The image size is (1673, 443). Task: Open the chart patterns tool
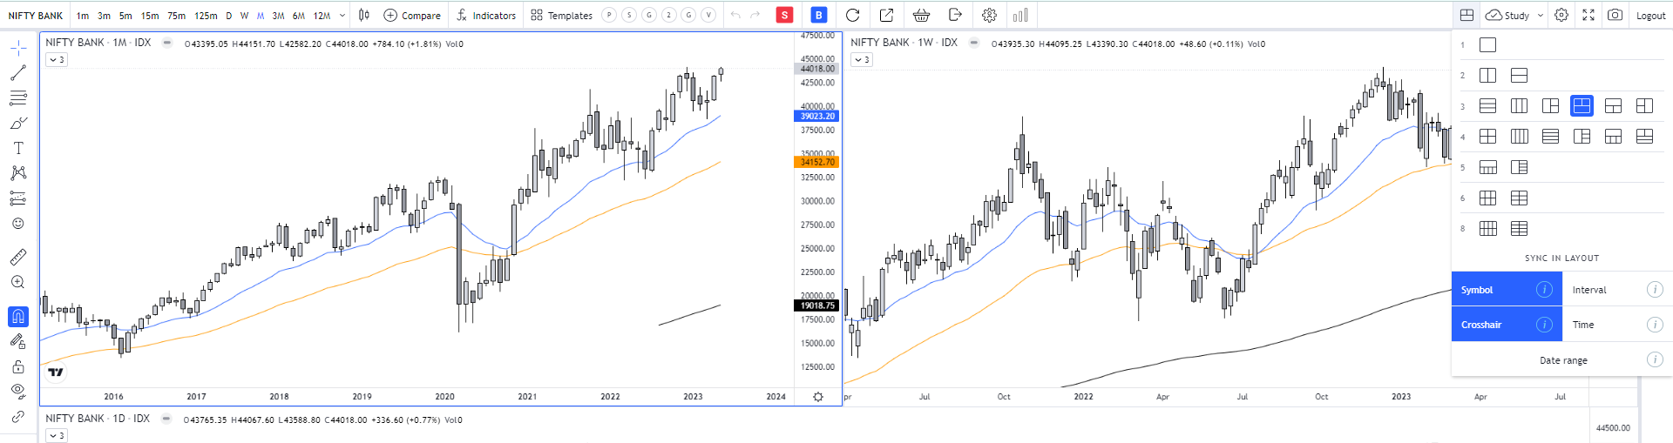point(18,173)
